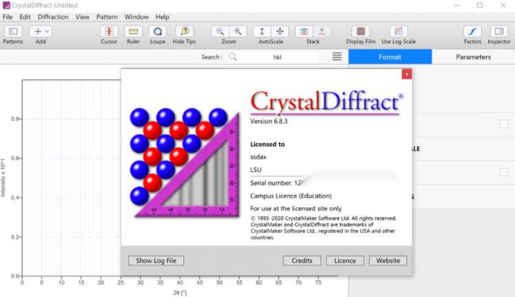
Task: Open the File menu
Action: 8,17
